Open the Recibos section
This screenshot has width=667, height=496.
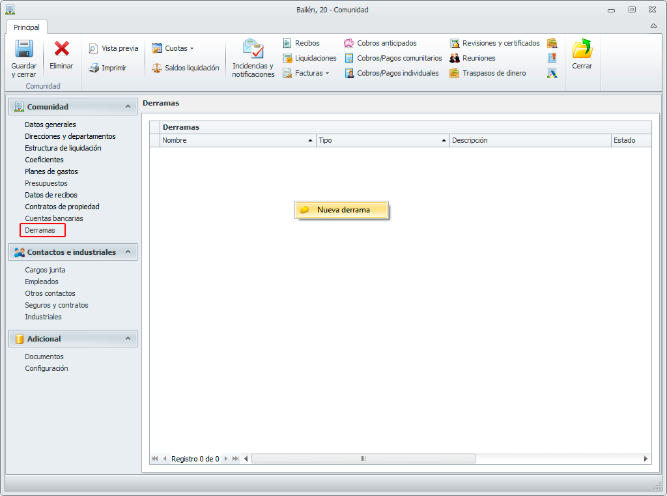tap(301, 43)
